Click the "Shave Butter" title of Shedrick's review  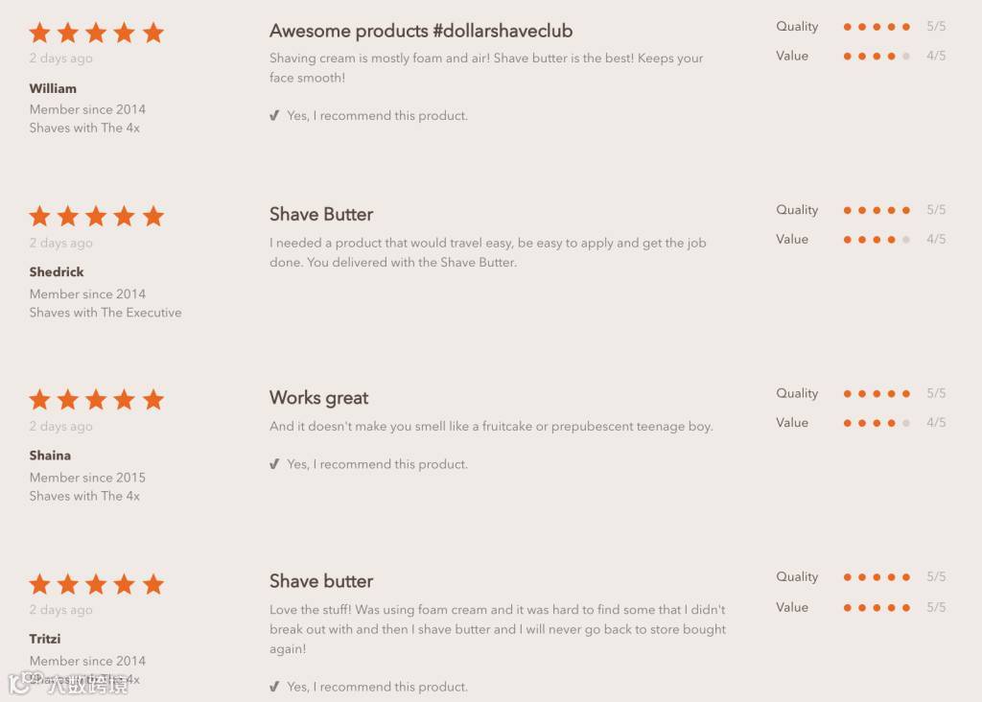tap(321, 214)
